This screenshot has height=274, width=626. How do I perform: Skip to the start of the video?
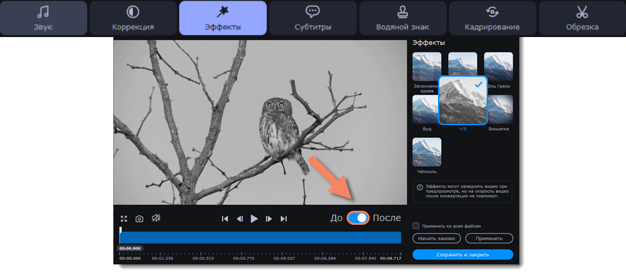[225, 218]
